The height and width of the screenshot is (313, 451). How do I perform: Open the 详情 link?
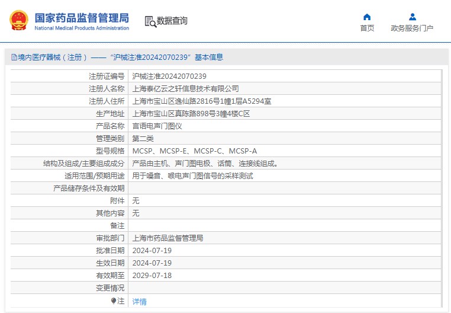pyautogui.click(x=139, y=302)
